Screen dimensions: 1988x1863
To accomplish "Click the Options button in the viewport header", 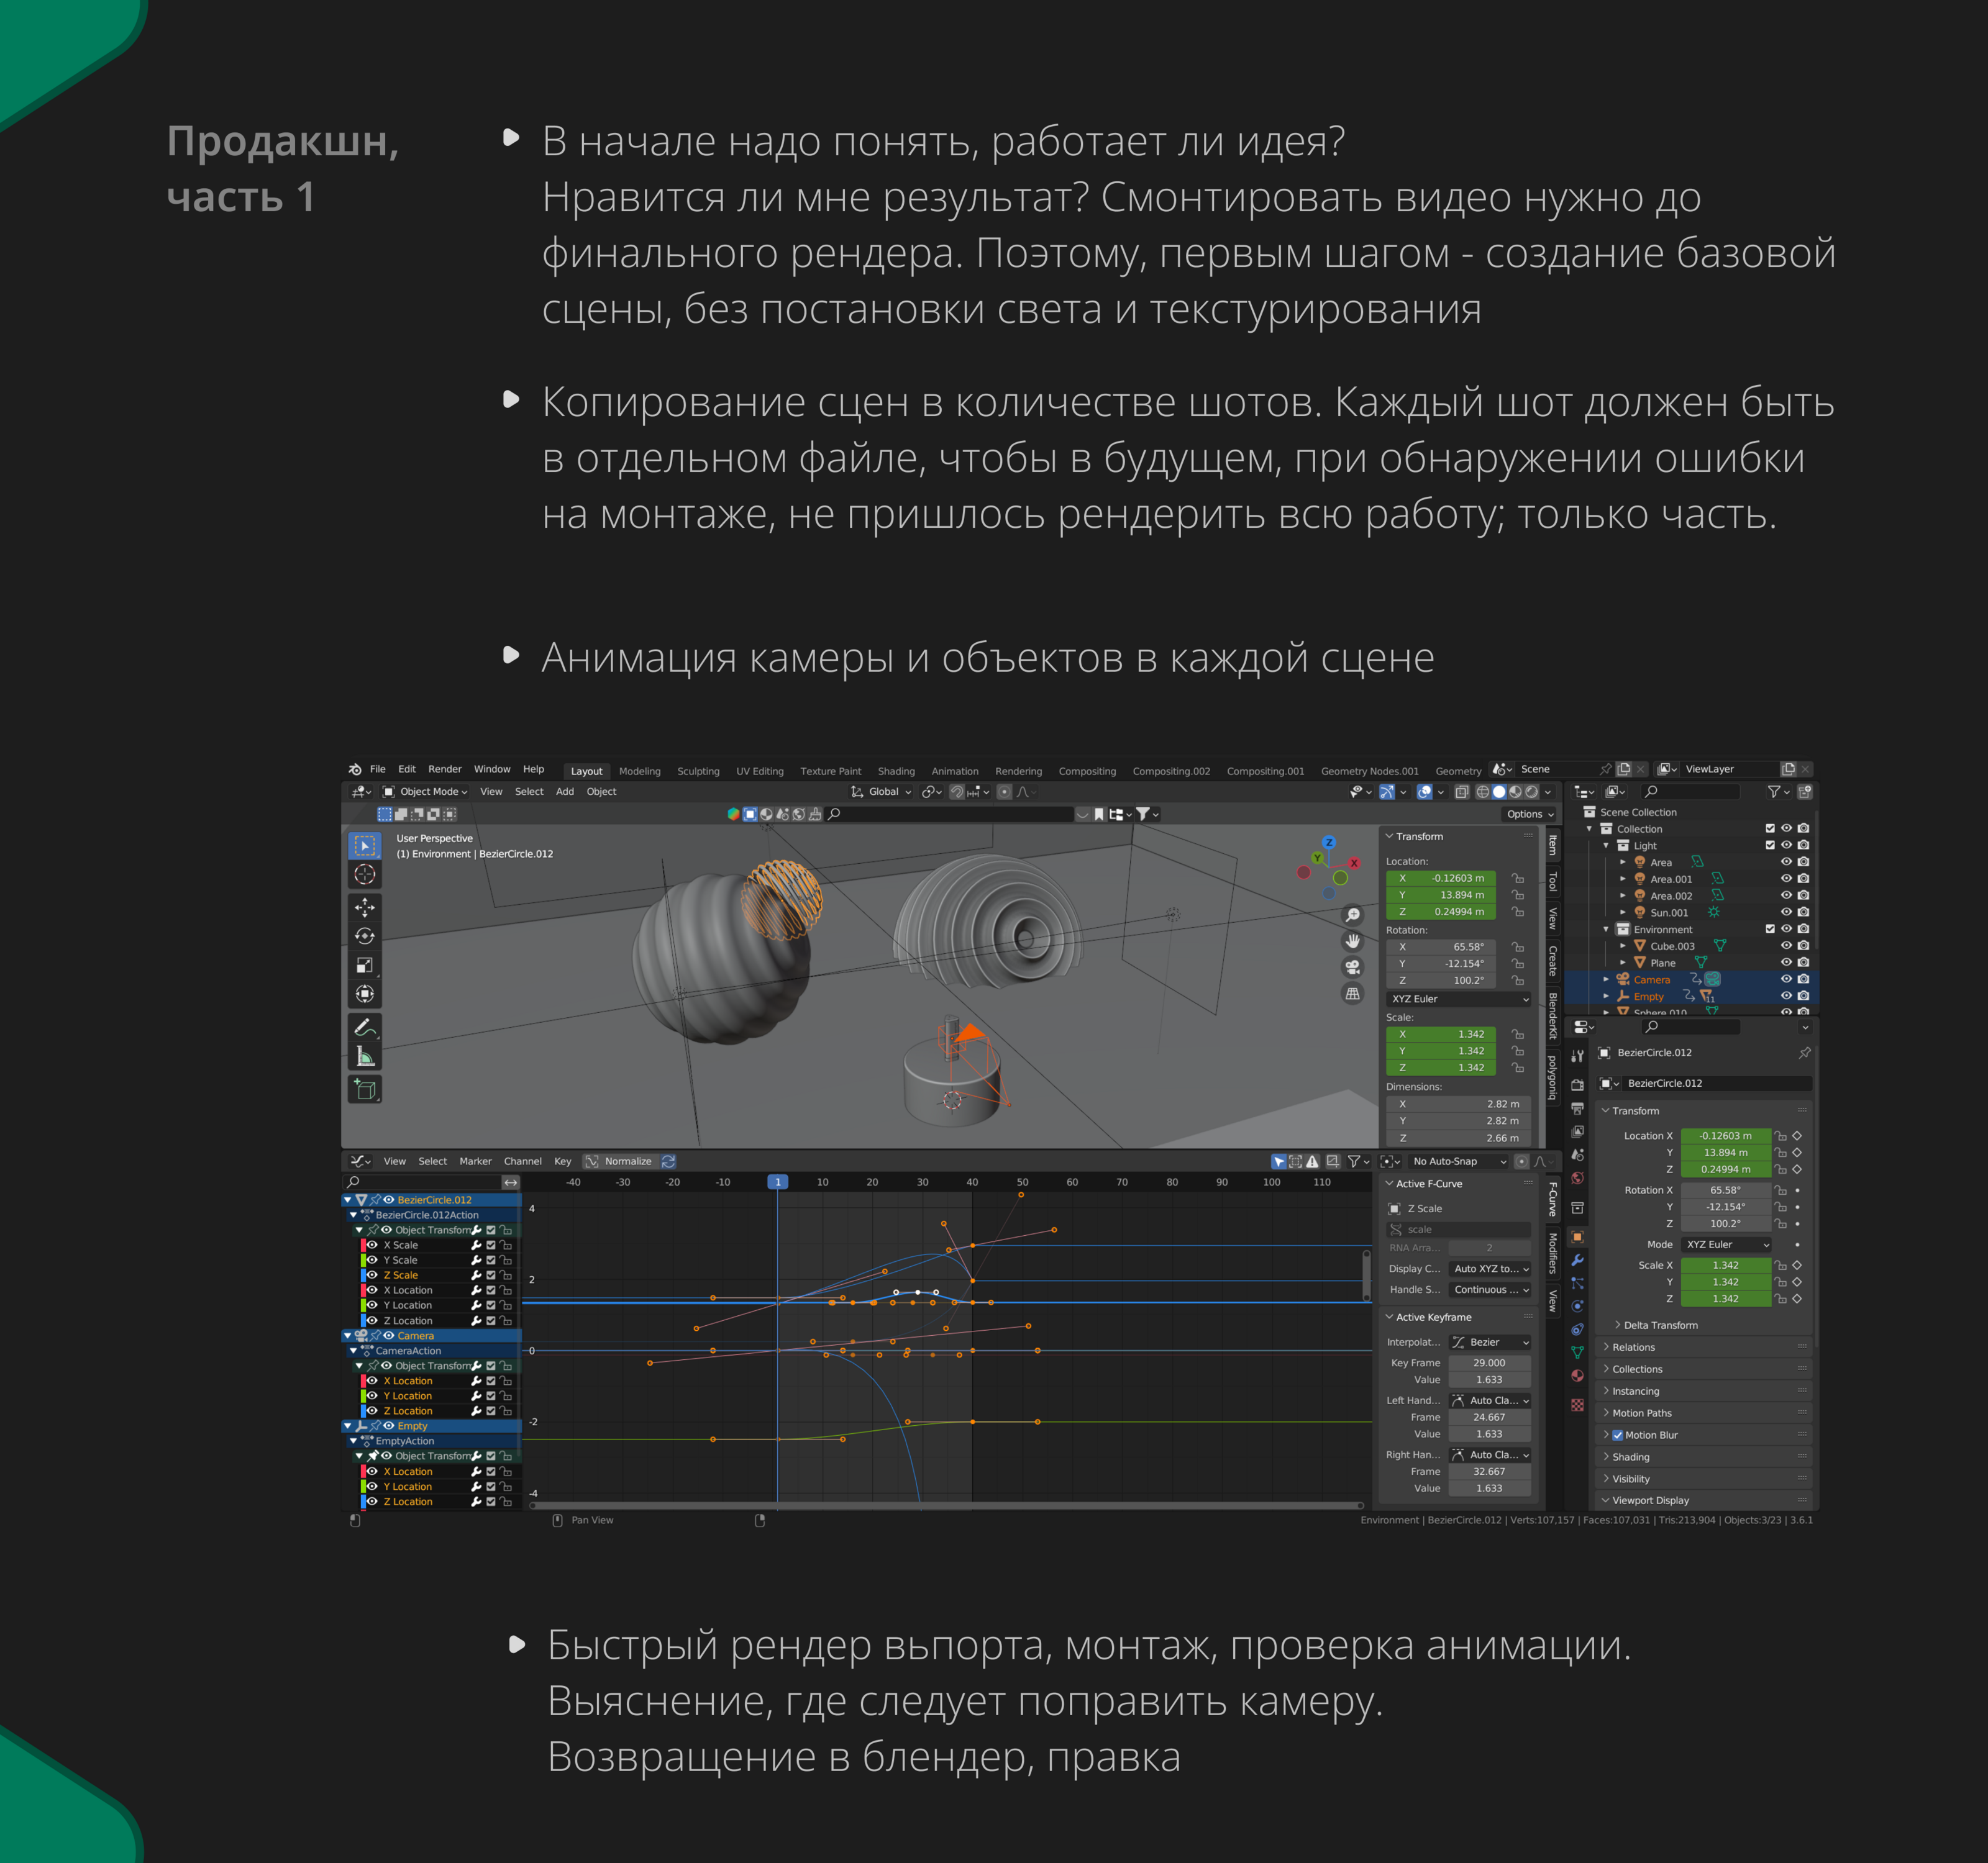I will coord(1527,814).
